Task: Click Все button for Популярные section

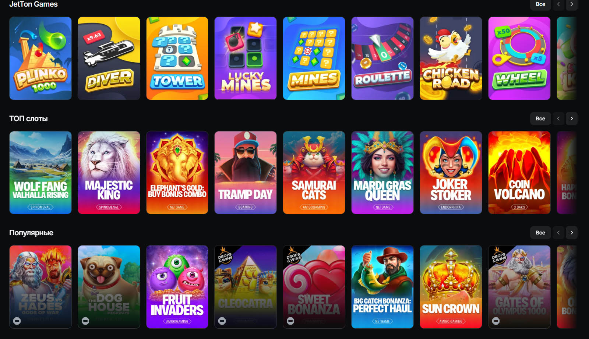Action: [x=540, y=233]
